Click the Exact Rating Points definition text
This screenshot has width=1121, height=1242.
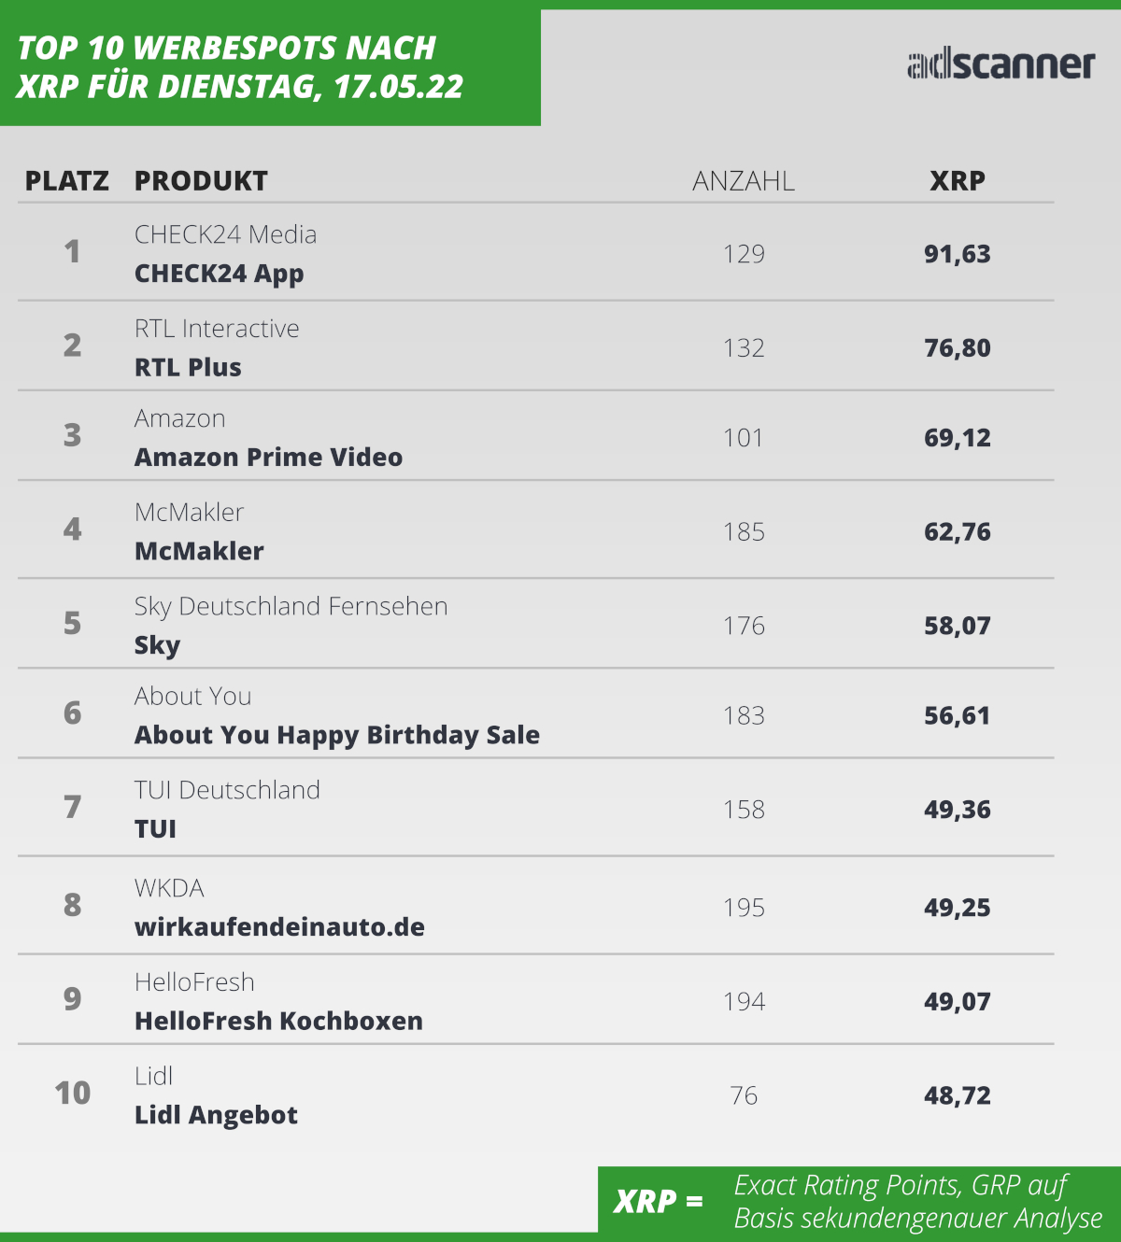pos(917,1201)
